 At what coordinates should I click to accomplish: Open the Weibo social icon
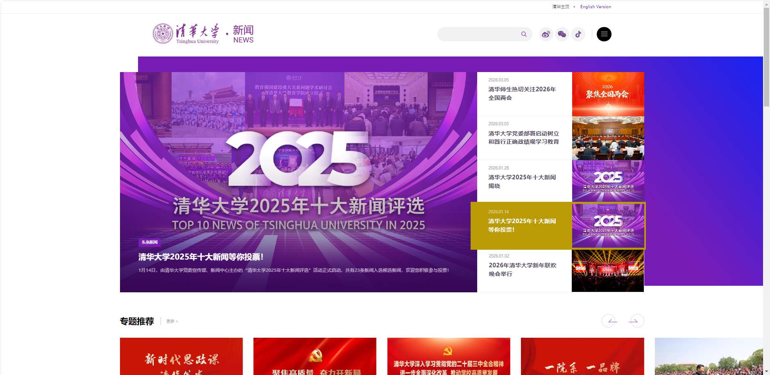[546, 34]
